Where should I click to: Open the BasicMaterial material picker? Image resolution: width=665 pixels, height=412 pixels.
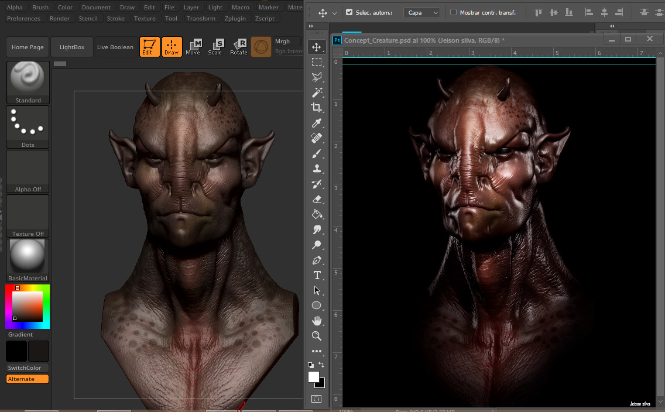(28, 260)
